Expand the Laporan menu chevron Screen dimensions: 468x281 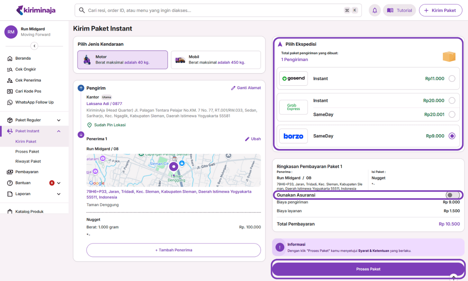(59, 194)
